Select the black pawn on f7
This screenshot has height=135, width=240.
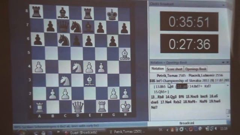click(x=100, y=28)
